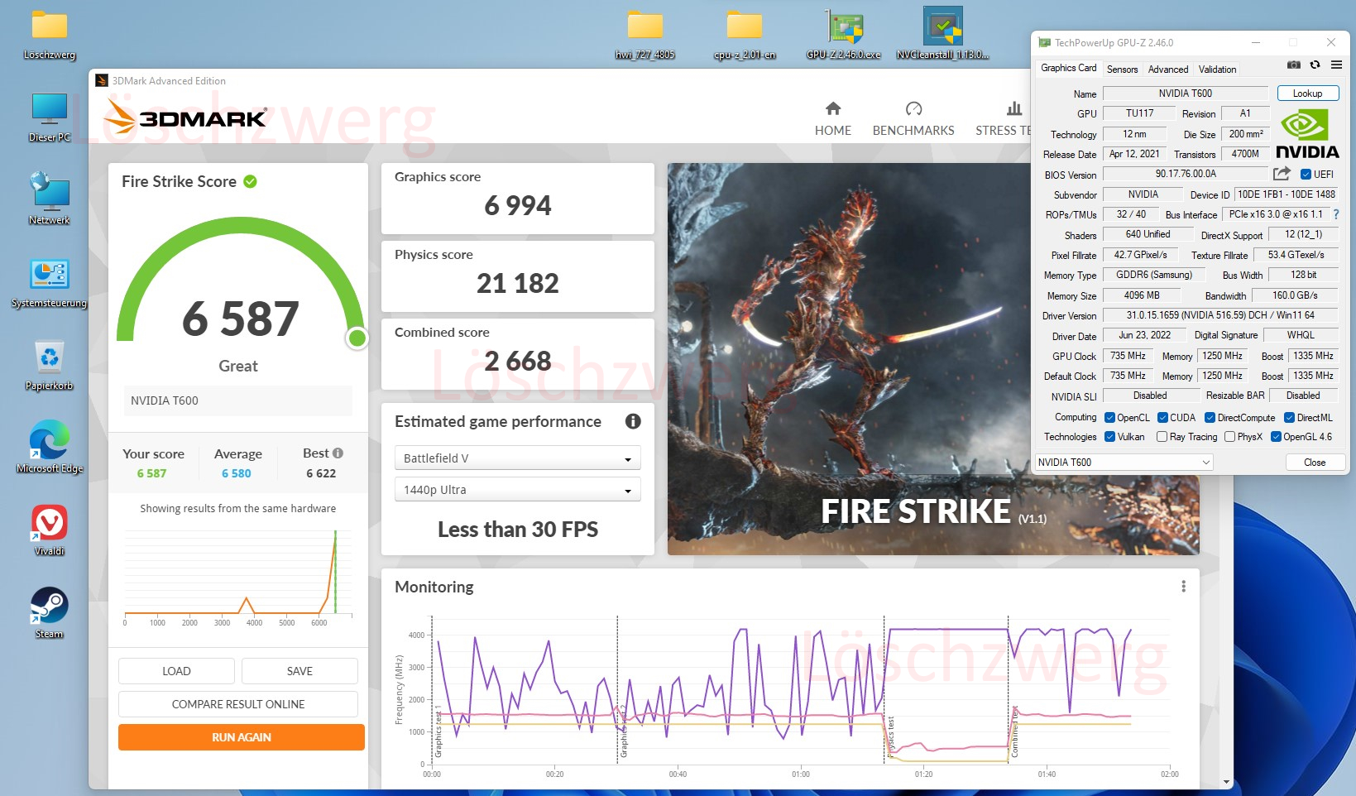Open the Validation tab in GPU-Z
The image size is (1356, 796).
1218,70
